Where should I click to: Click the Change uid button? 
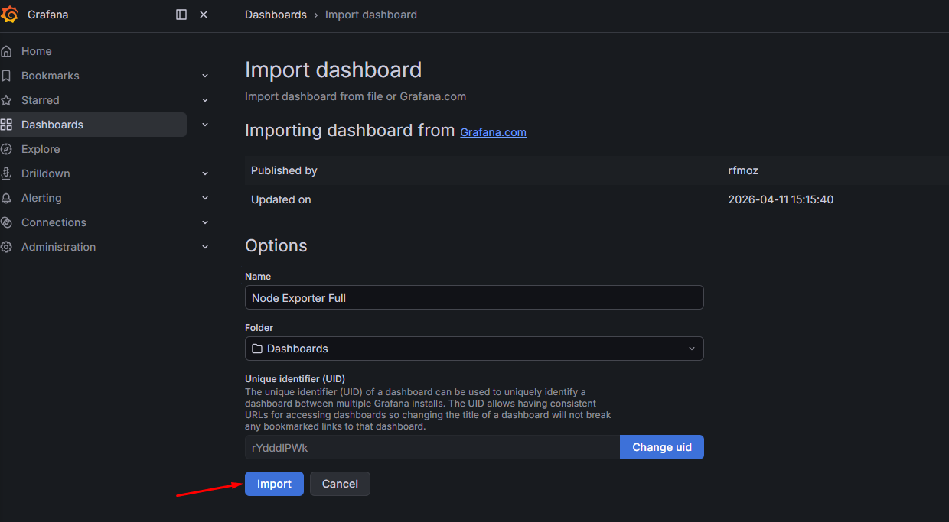pyautogui.click(x=662, y=447)
